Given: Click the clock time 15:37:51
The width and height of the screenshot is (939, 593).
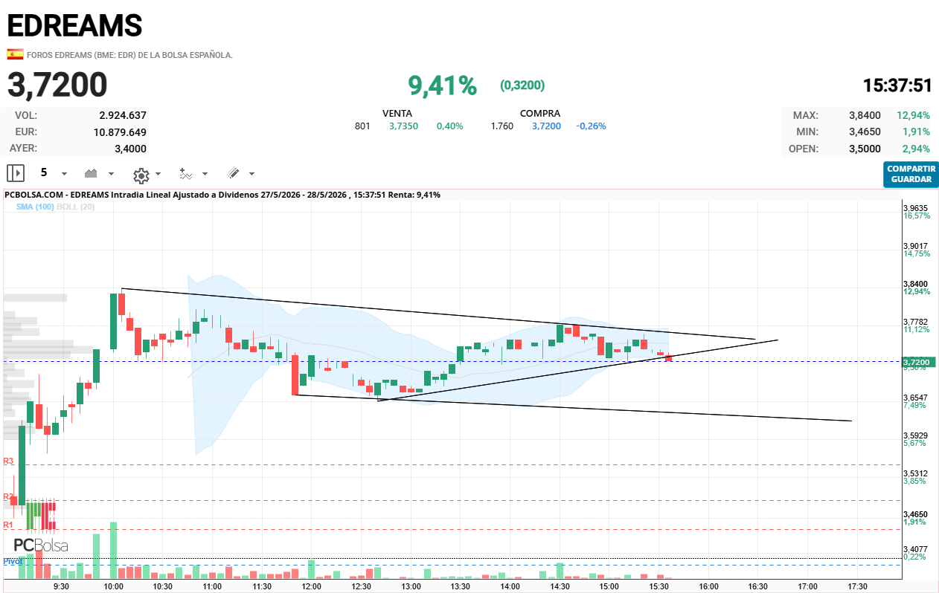Looking at the screenshot, I should 897,85.
